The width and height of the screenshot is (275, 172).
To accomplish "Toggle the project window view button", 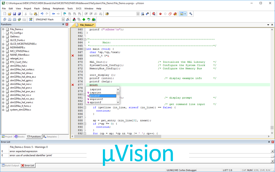I will coord(182,14).
